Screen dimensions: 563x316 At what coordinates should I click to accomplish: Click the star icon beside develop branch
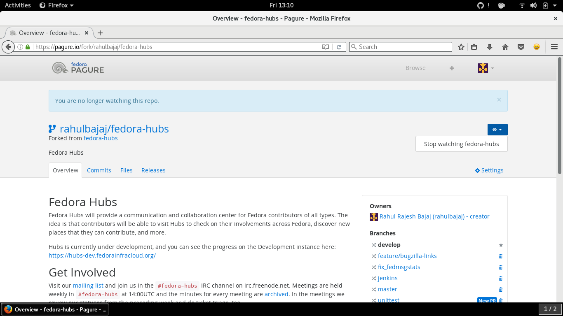[501, 245]
